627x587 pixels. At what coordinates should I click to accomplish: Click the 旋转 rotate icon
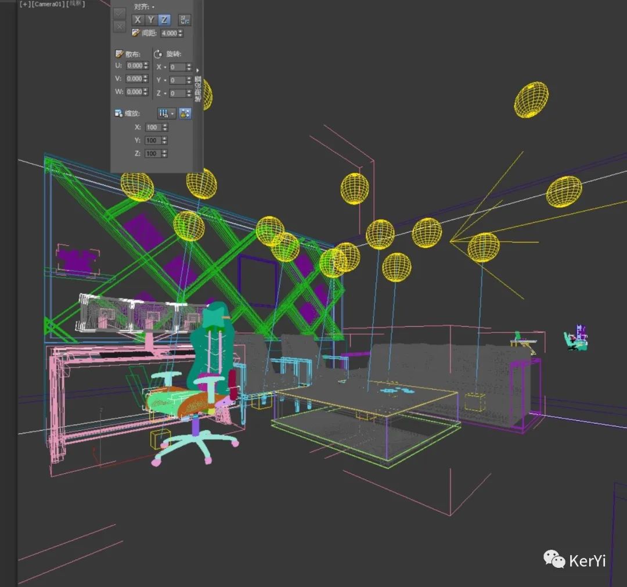click(x=158, y=54)
